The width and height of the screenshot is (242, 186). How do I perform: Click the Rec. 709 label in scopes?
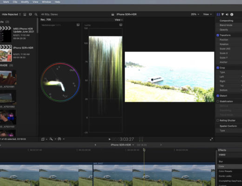click(x=46, y=20)
